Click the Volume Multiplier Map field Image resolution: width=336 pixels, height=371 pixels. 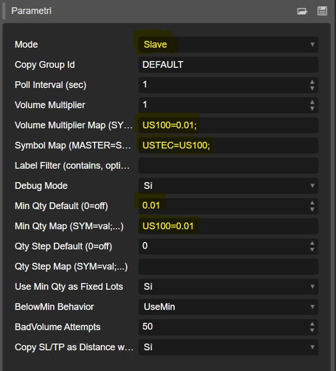click(228, 126)
